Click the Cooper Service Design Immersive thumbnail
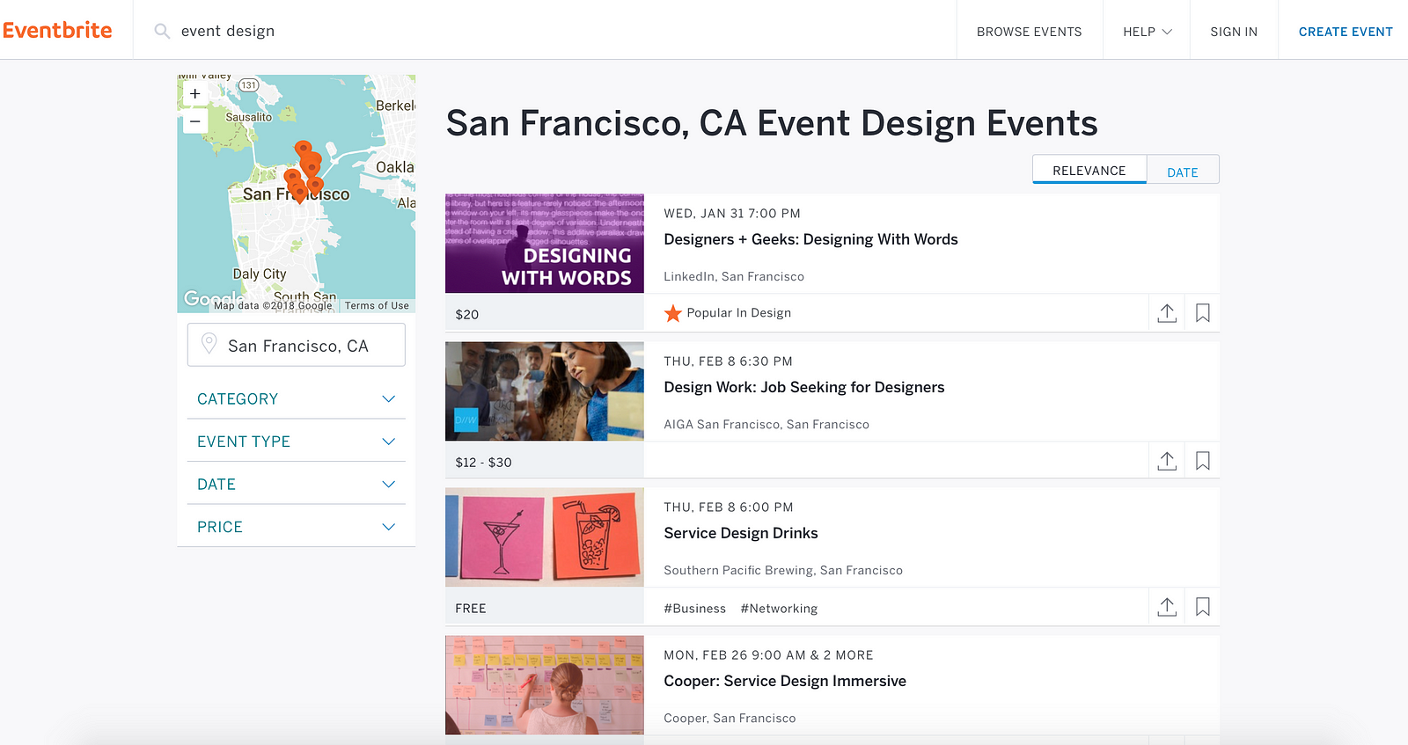 coord(545,685)
